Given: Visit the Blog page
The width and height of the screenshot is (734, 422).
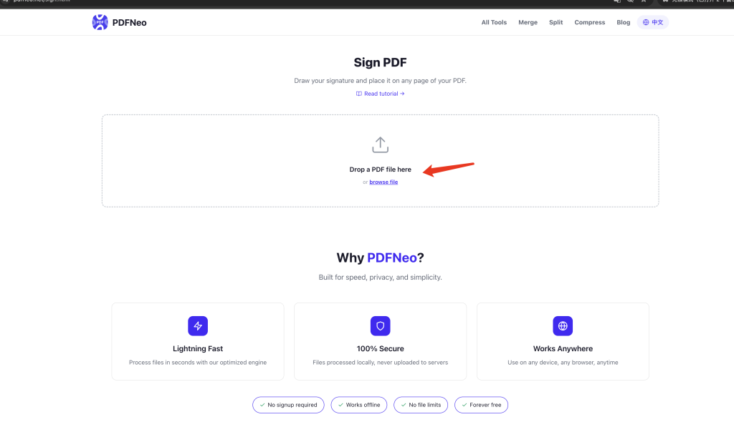Looking at the screenshot, I should [623, 22].
